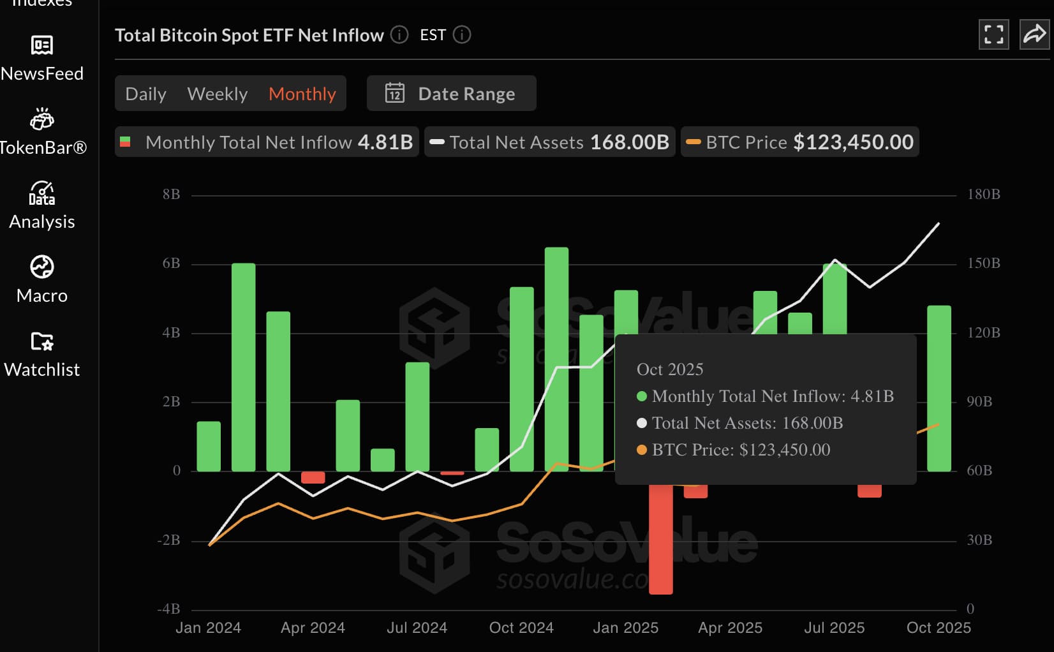The height and width of the screenshot is (652, 1054).
Task: Select the Monthly tab
Action: (302, 94)
